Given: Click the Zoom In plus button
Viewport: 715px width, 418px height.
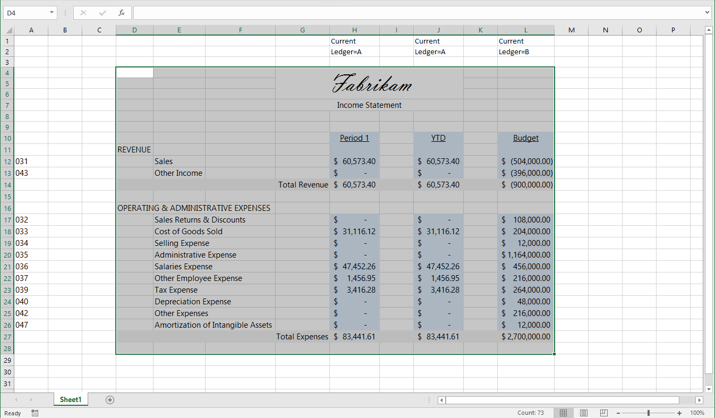Looking at the screenshot, I should [680, 413].
